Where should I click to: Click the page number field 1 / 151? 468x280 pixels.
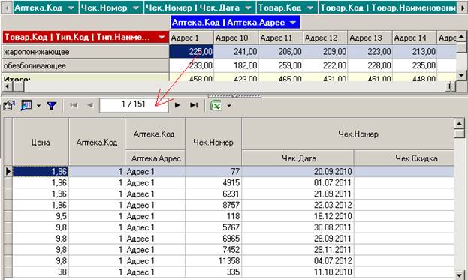tap(134, 105)
